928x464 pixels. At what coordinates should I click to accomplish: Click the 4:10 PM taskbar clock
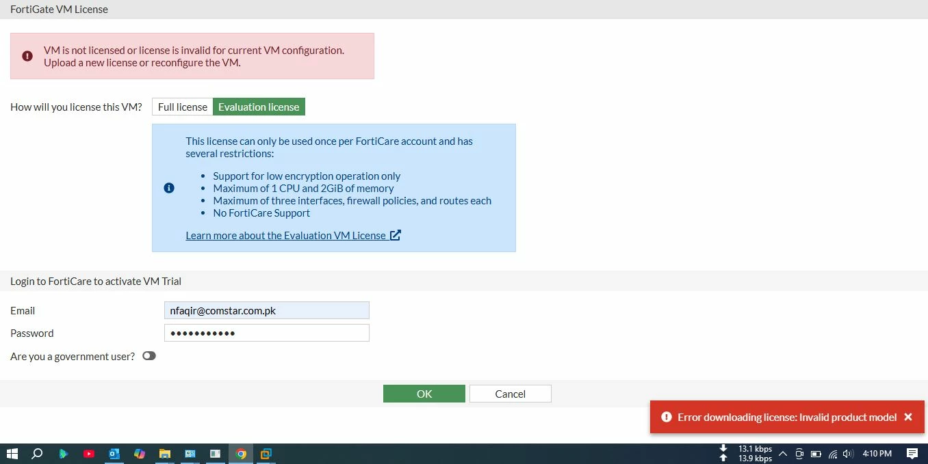877,454
